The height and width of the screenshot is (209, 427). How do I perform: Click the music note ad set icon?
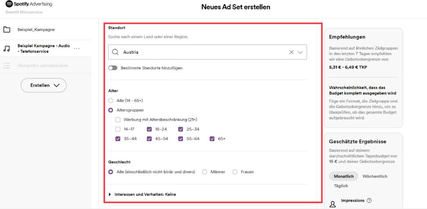point(7,48)
